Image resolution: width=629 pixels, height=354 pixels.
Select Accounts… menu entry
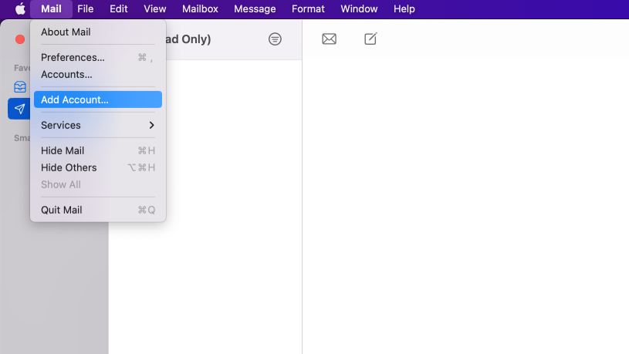pyautogui.click(x=66, y=74)
